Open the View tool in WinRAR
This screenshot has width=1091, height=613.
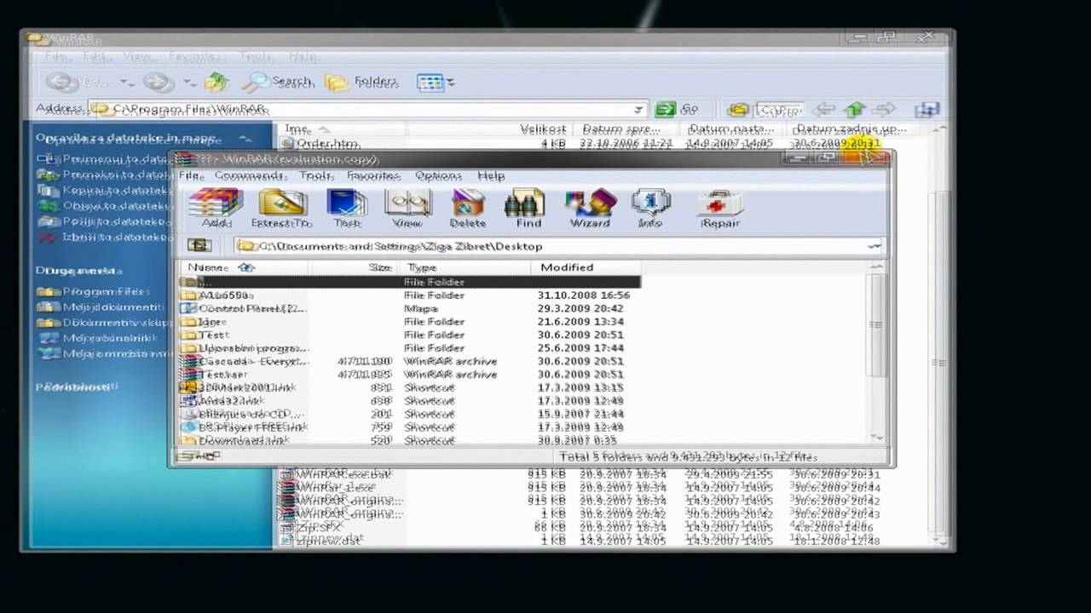407,209
